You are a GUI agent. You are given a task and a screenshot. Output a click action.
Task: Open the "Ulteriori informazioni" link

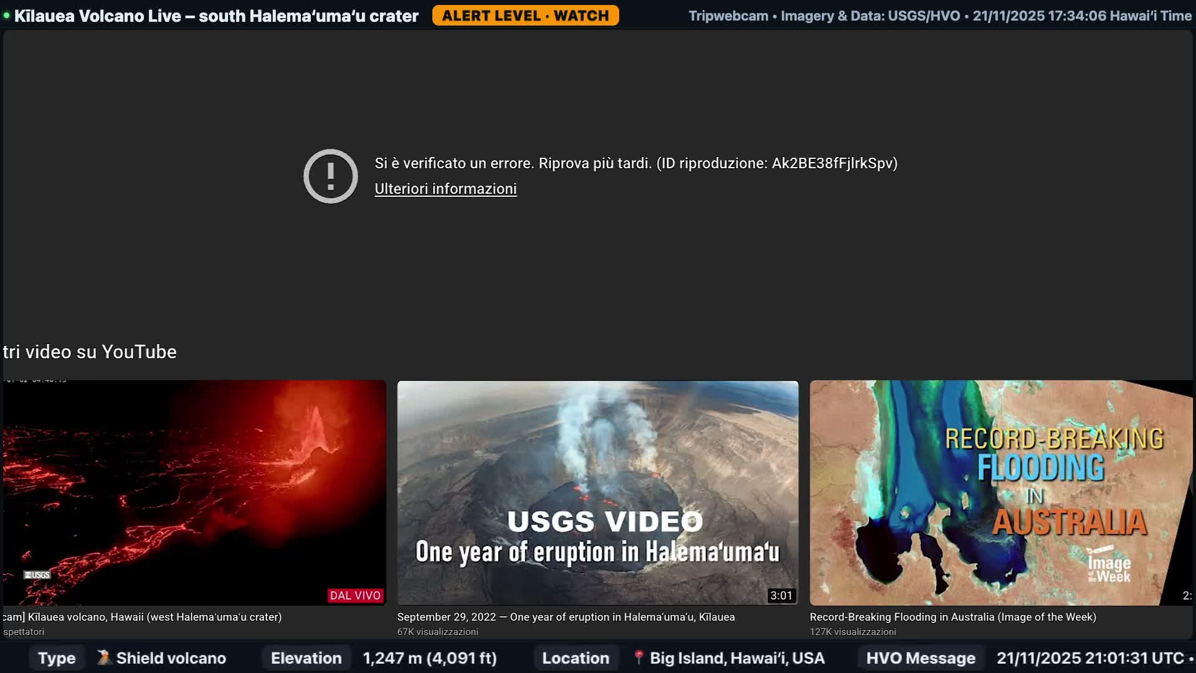(x=445, y=189)
